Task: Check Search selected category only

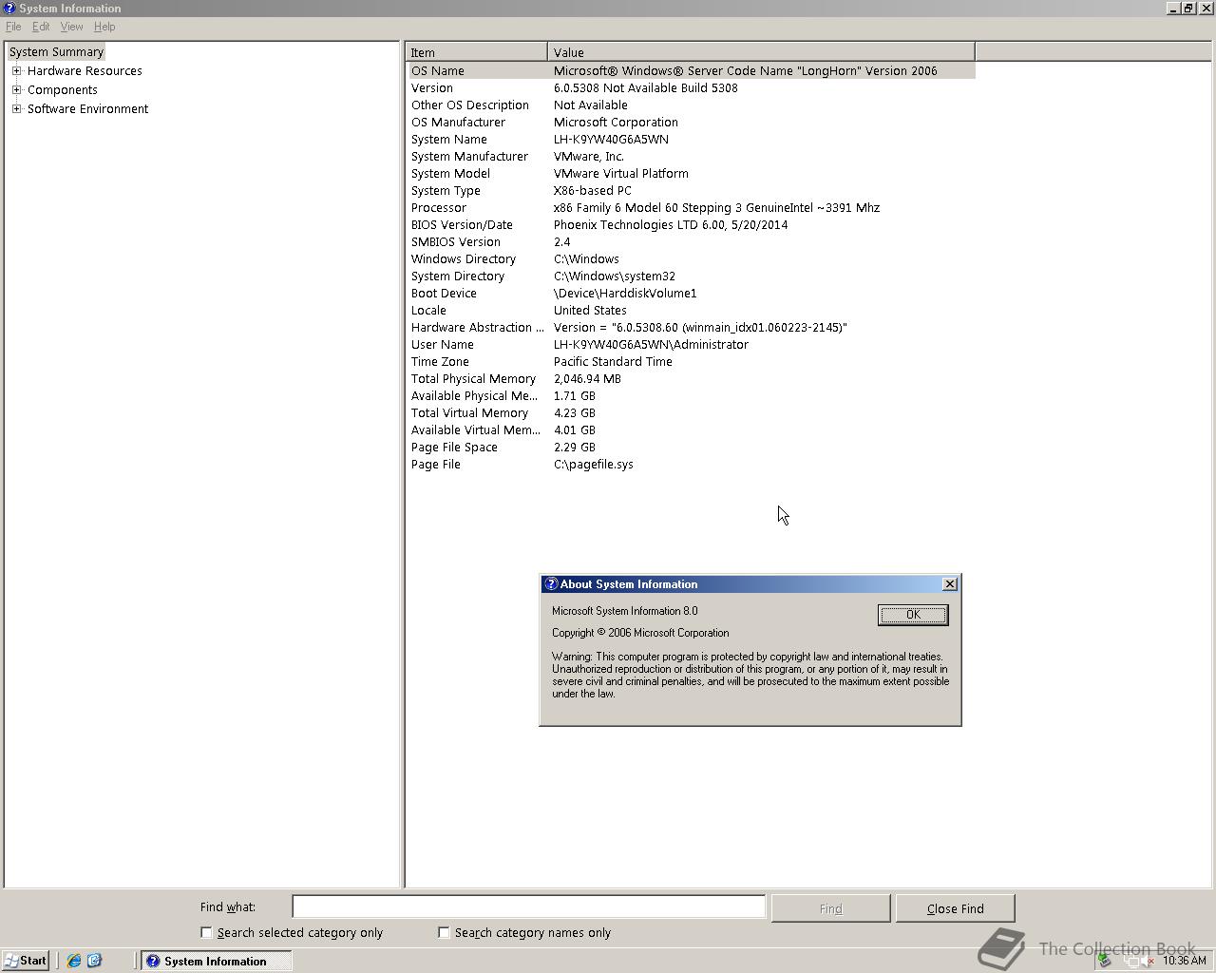Action: coord(206,932)
